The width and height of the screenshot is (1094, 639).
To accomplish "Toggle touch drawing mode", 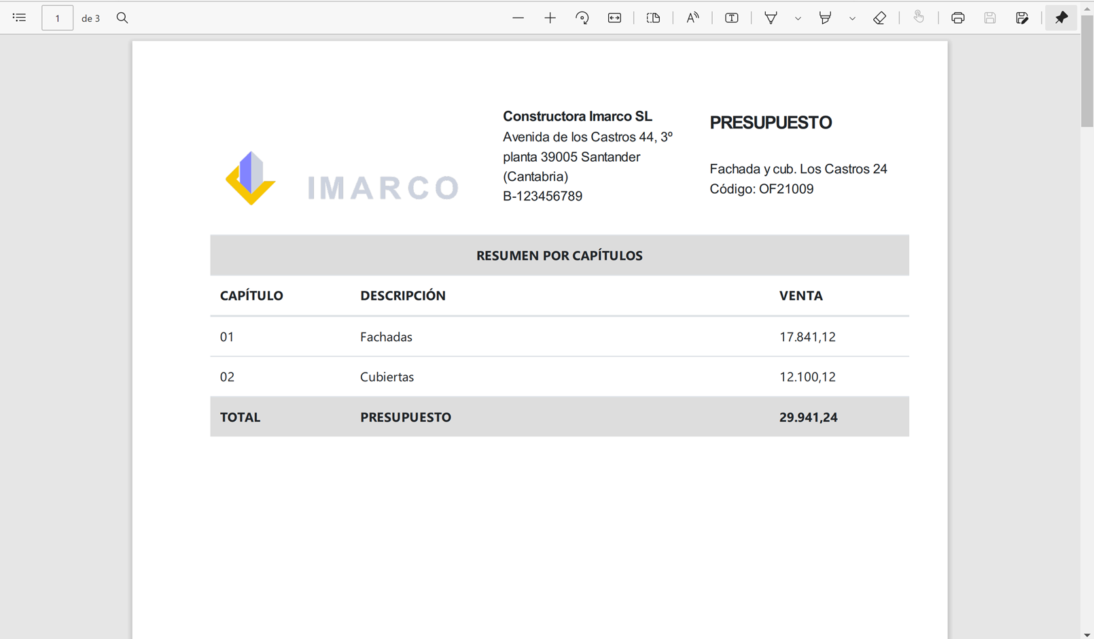I will coord(919,18).
